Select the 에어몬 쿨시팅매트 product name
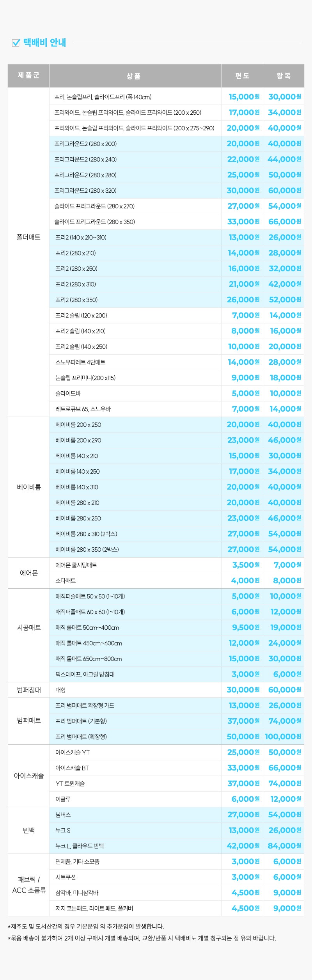 point(76,565)
